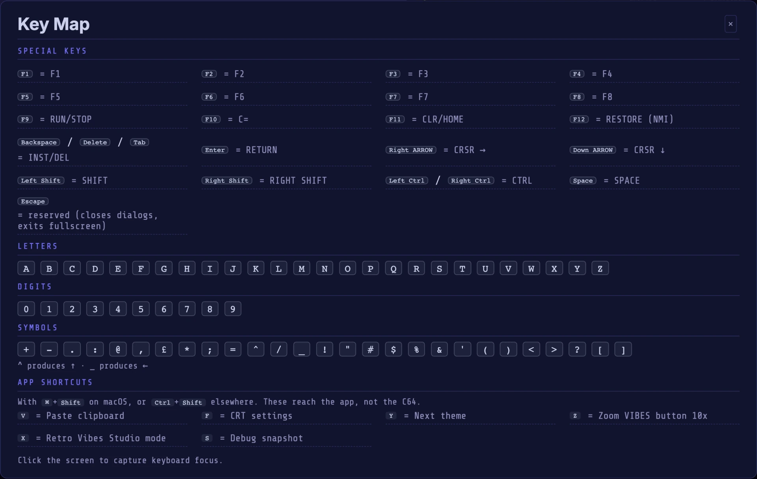This screenshot has height=479, width=757.
Task: Click the question mark key cap
Action: pyautogui.click(x=577, y=349)
